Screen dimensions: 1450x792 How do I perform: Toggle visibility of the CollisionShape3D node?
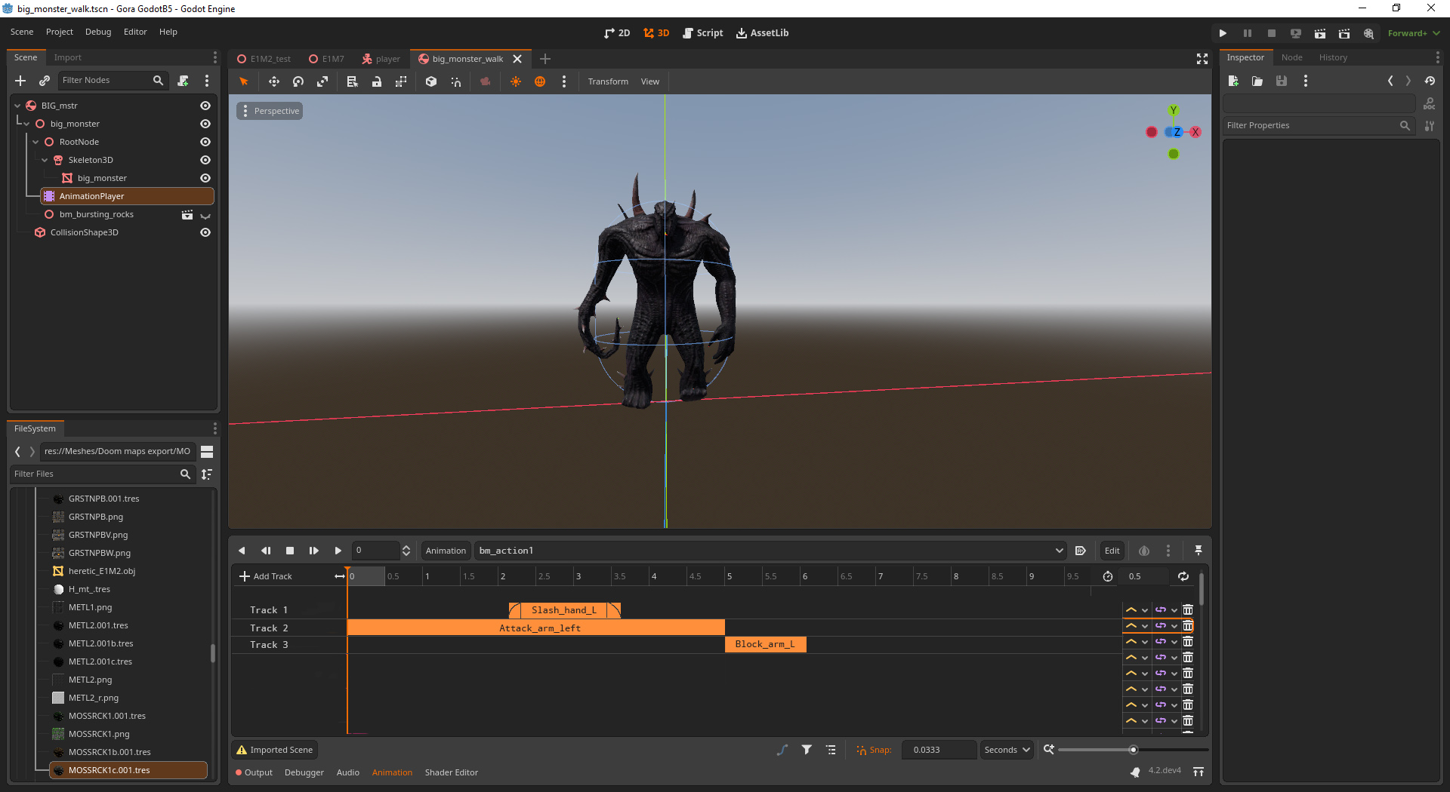[205, 232]
